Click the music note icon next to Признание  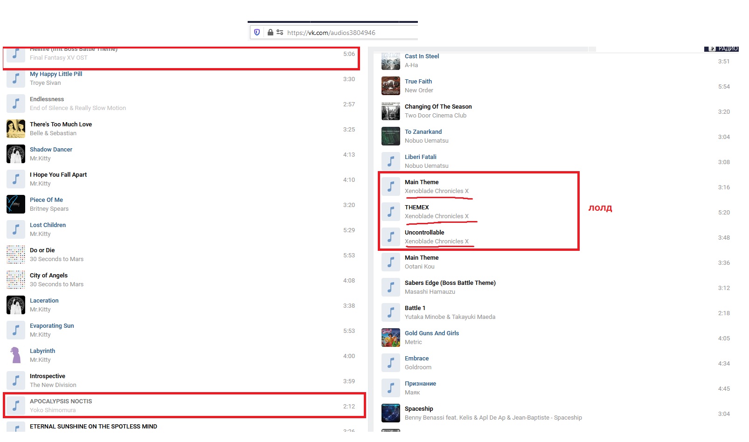click(x=391, y=388)
